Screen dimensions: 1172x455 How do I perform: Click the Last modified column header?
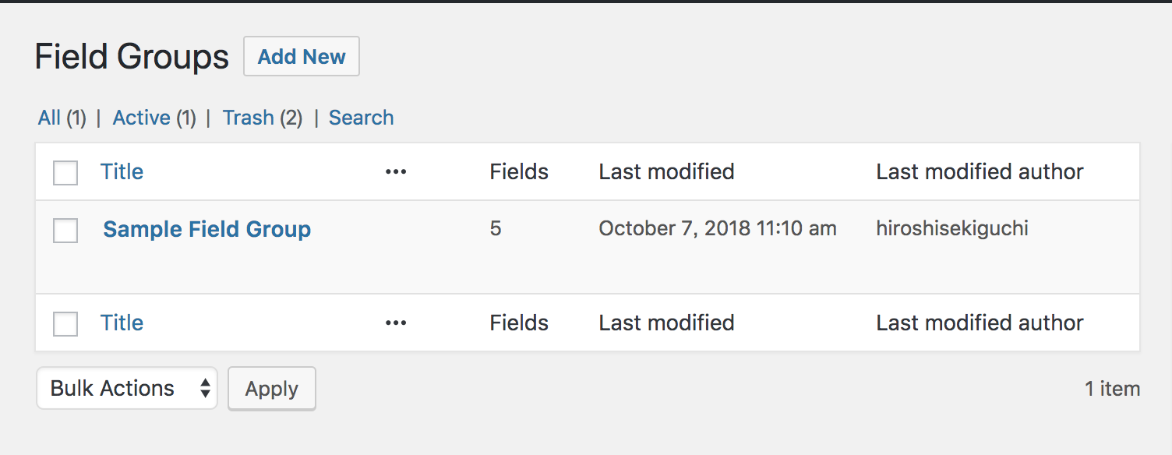point(666,171)
